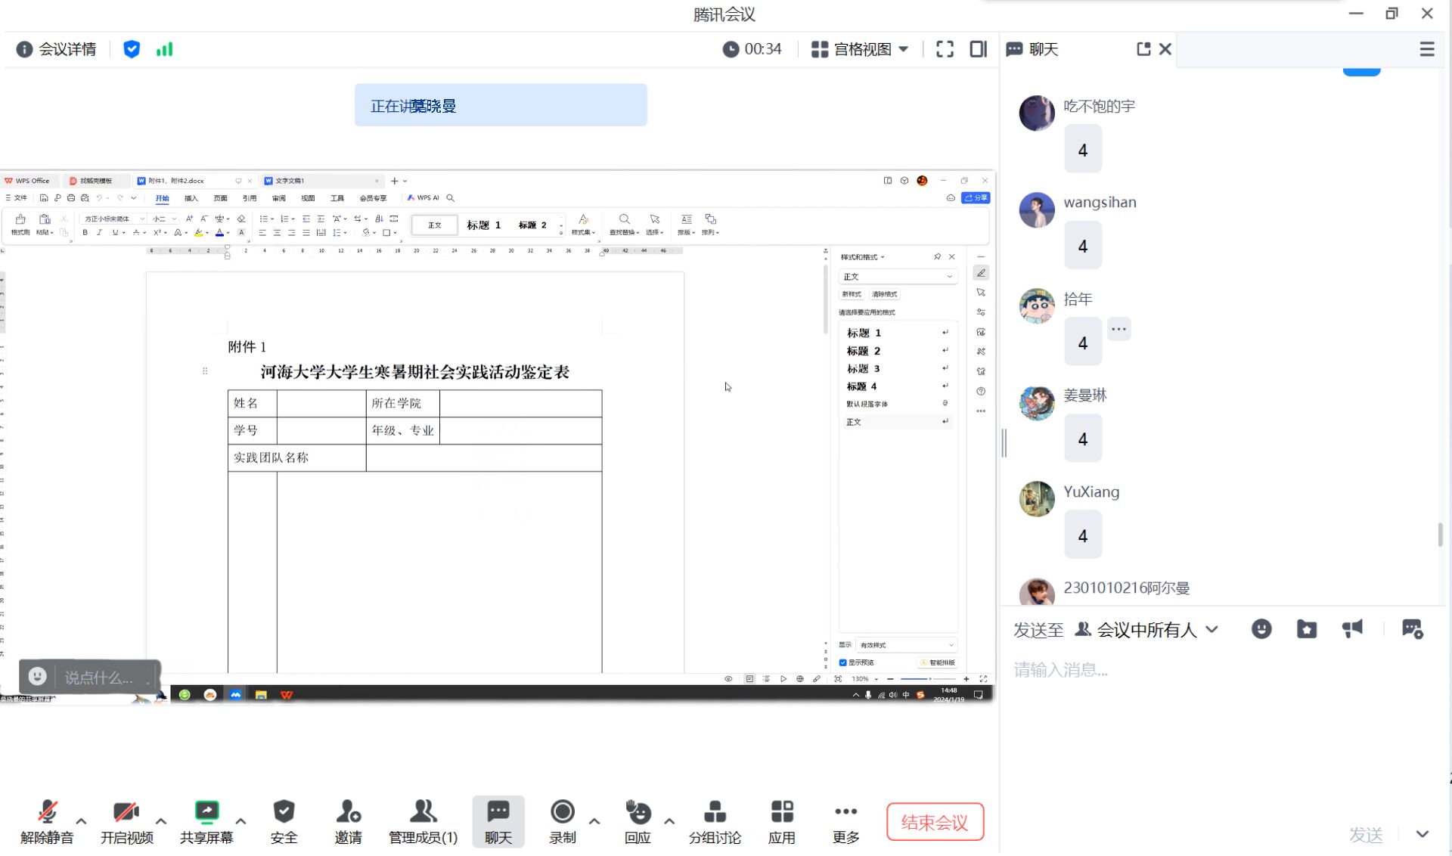Open emoji picker in chat
Image resolution: width=1452 pixels, height=856 pixels.
click(1261, 629)
